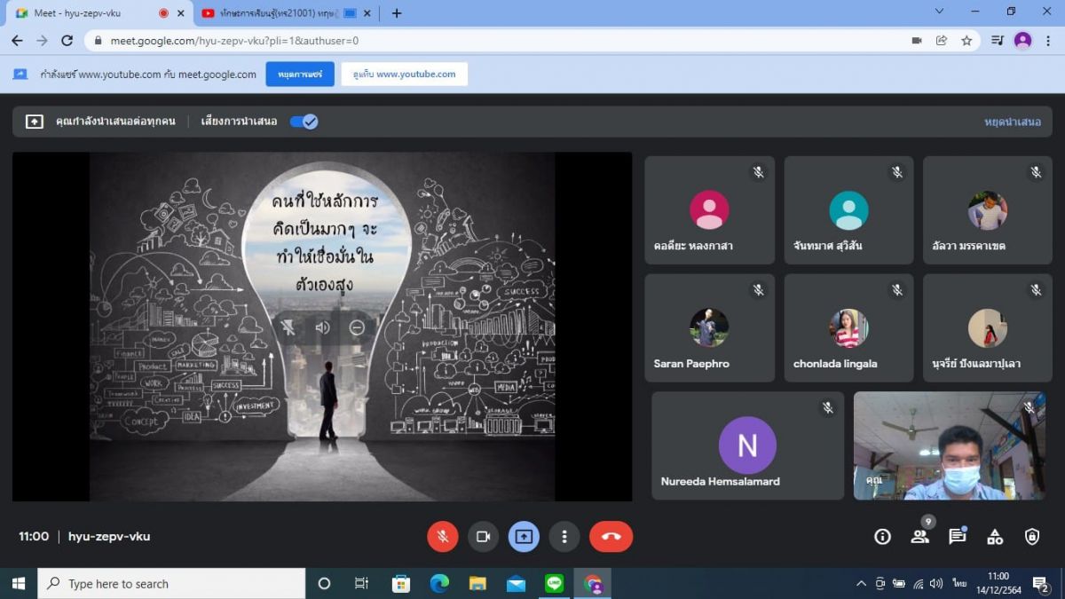The width and height of the screenshot is (1065, 599).
Task: Click the red leave call button
Action: [x=611, y=536]
